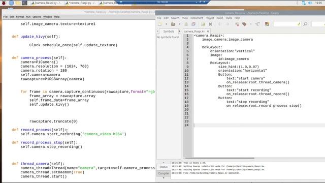Open Geany's Build menu

(x=219, y=18)
